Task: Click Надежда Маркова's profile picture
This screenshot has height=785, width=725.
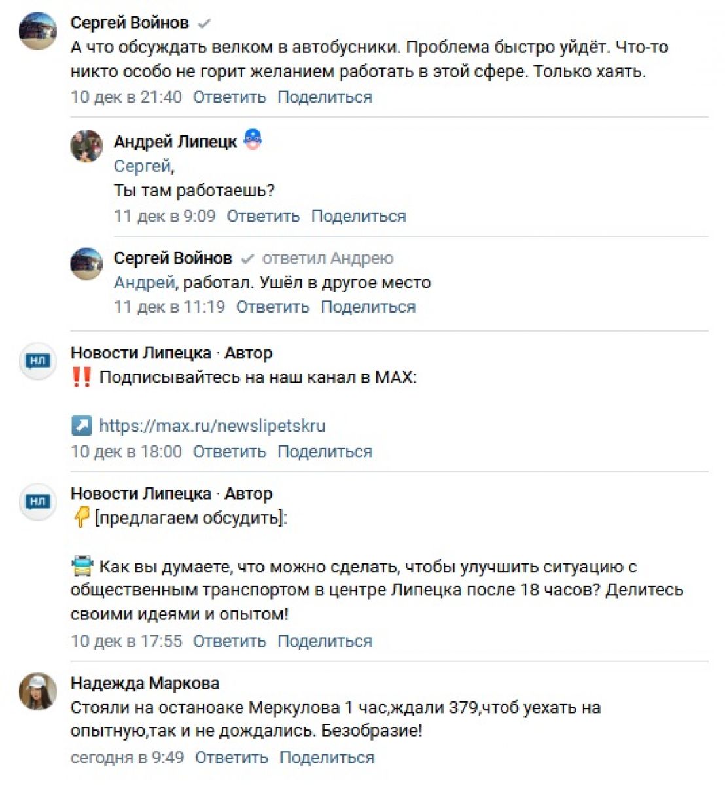Action: 38,691
